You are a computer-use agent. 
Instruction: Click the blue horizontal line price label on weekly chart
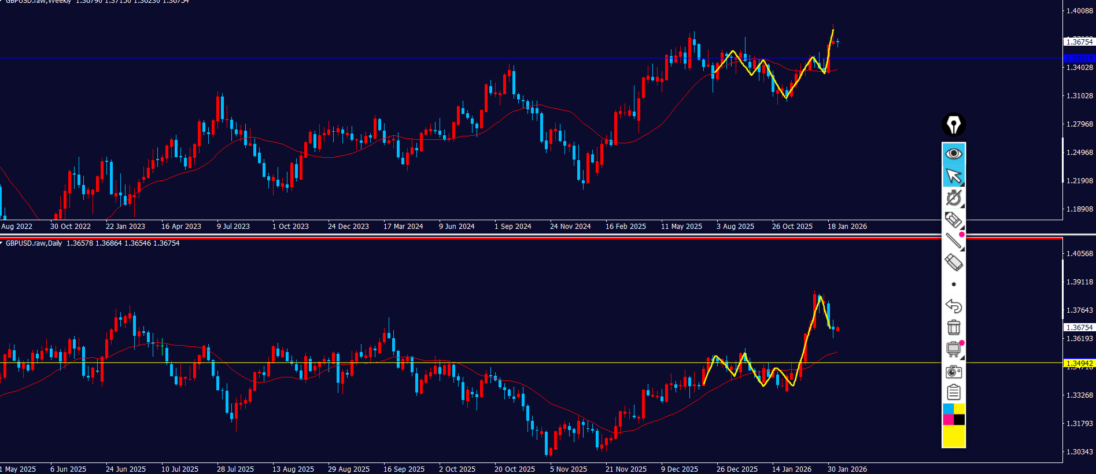(x=1079, y=58)
